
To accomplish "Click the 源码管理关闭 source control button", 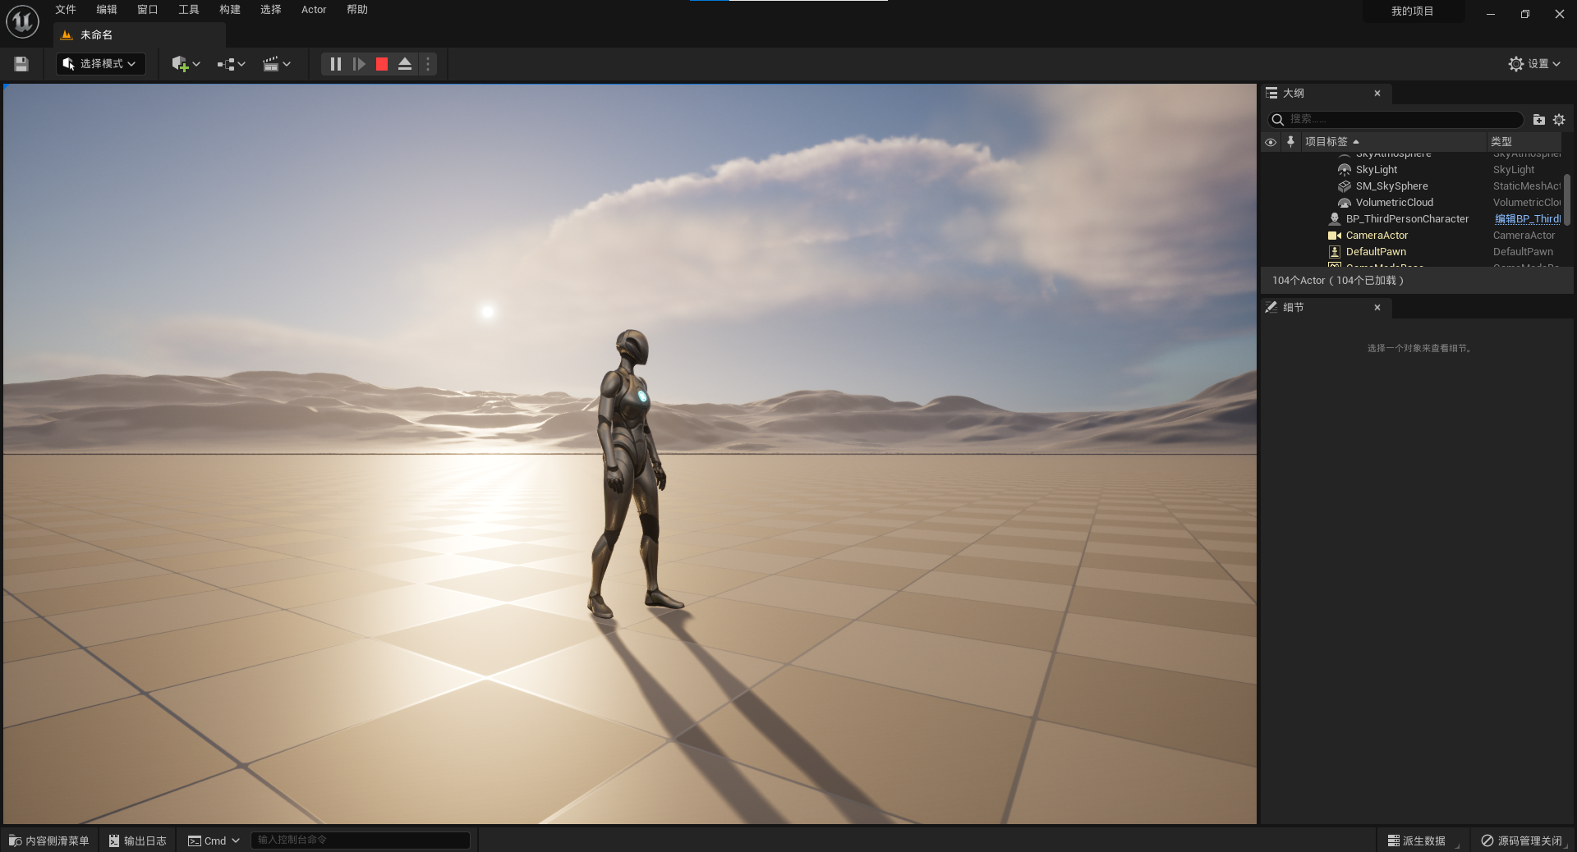I will point(1522,841).
